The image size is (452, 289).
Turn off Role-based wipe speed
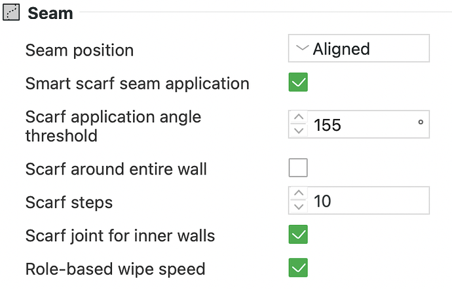(298, 267)
